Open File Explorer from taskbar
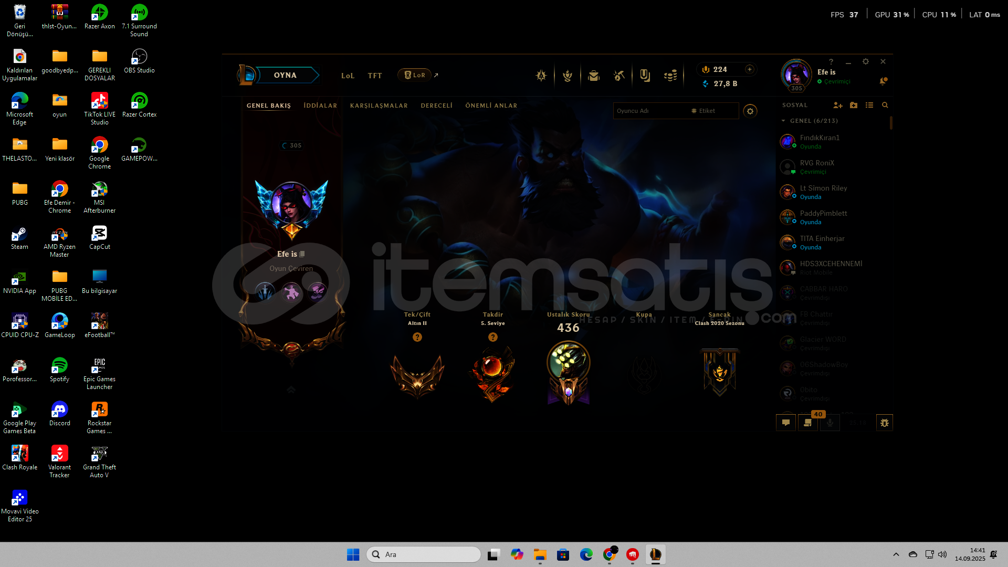The height and width of the screenshot is (567, 1008). 540,554
